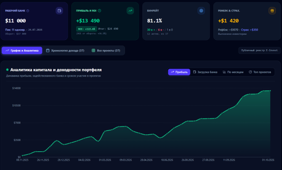This screenshot has width=282, height=170.
Task: Click the profit value +$13 490
Action: pyautogui.click(x=88, y=21)
